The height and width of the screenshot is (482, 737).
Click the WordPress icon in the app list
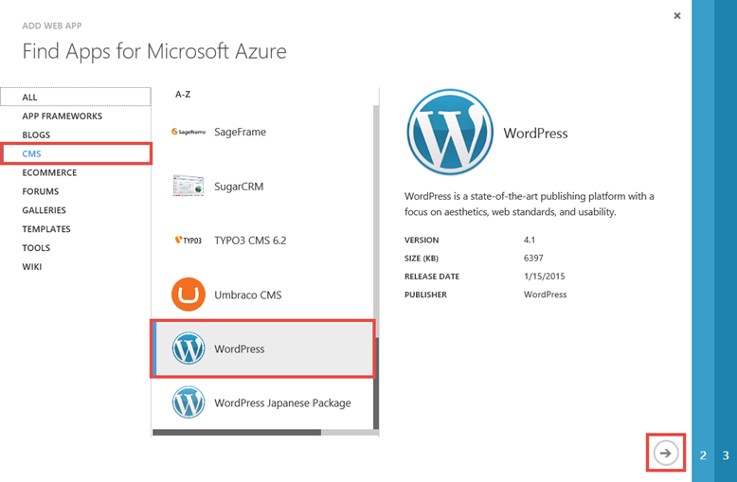click(189, 348)
